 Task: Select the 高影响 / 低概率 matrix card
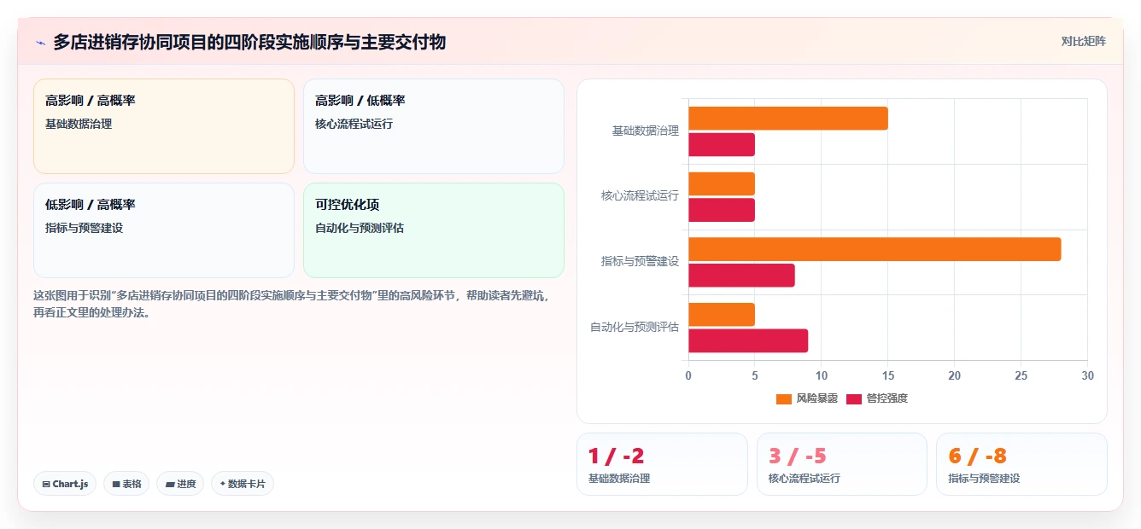tap(434, 126)
